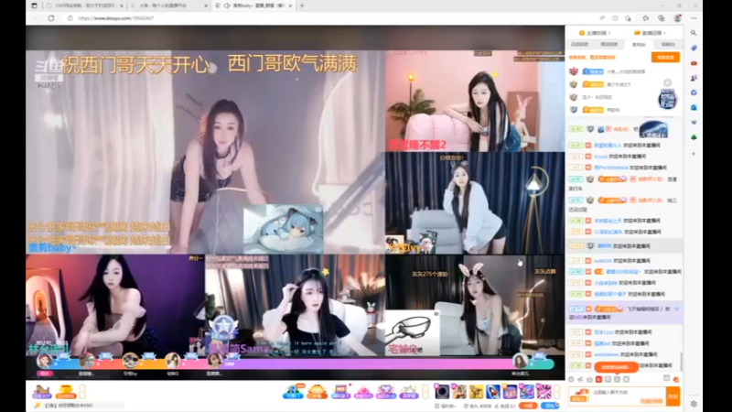Click the orange button under rank tabs
Viewport: 732px width, 412px height.
click(665, 57)
